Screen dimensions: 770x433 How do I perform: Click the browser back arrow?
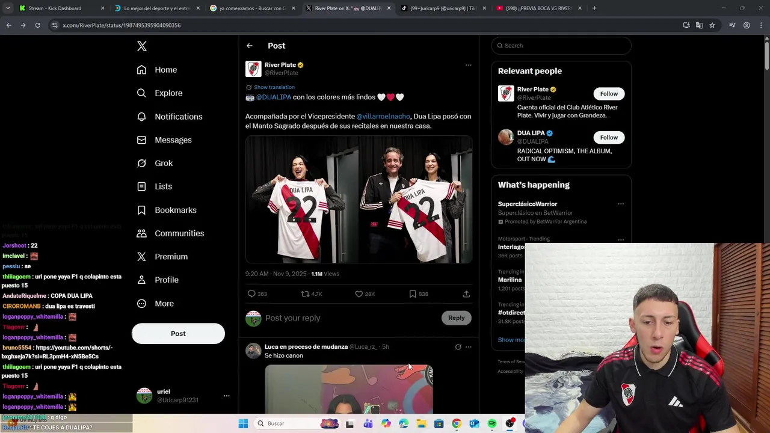(8, 25)
